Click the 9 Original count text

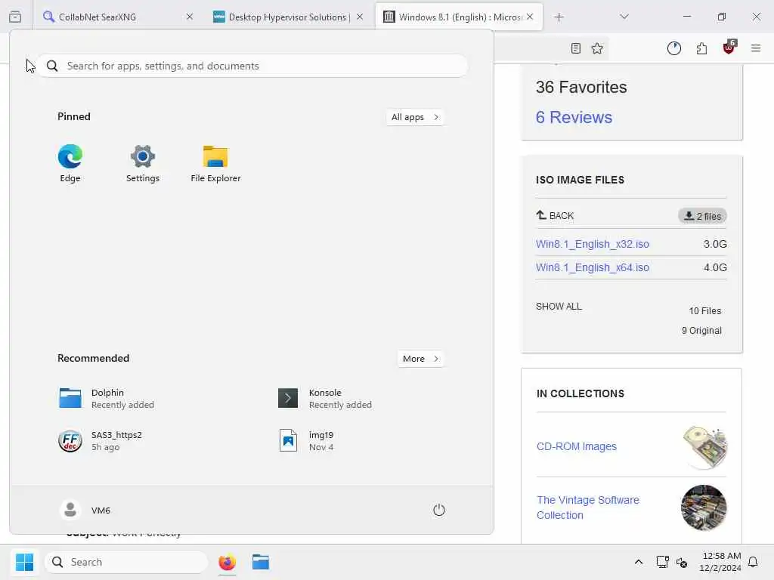[x=701, y=331]
